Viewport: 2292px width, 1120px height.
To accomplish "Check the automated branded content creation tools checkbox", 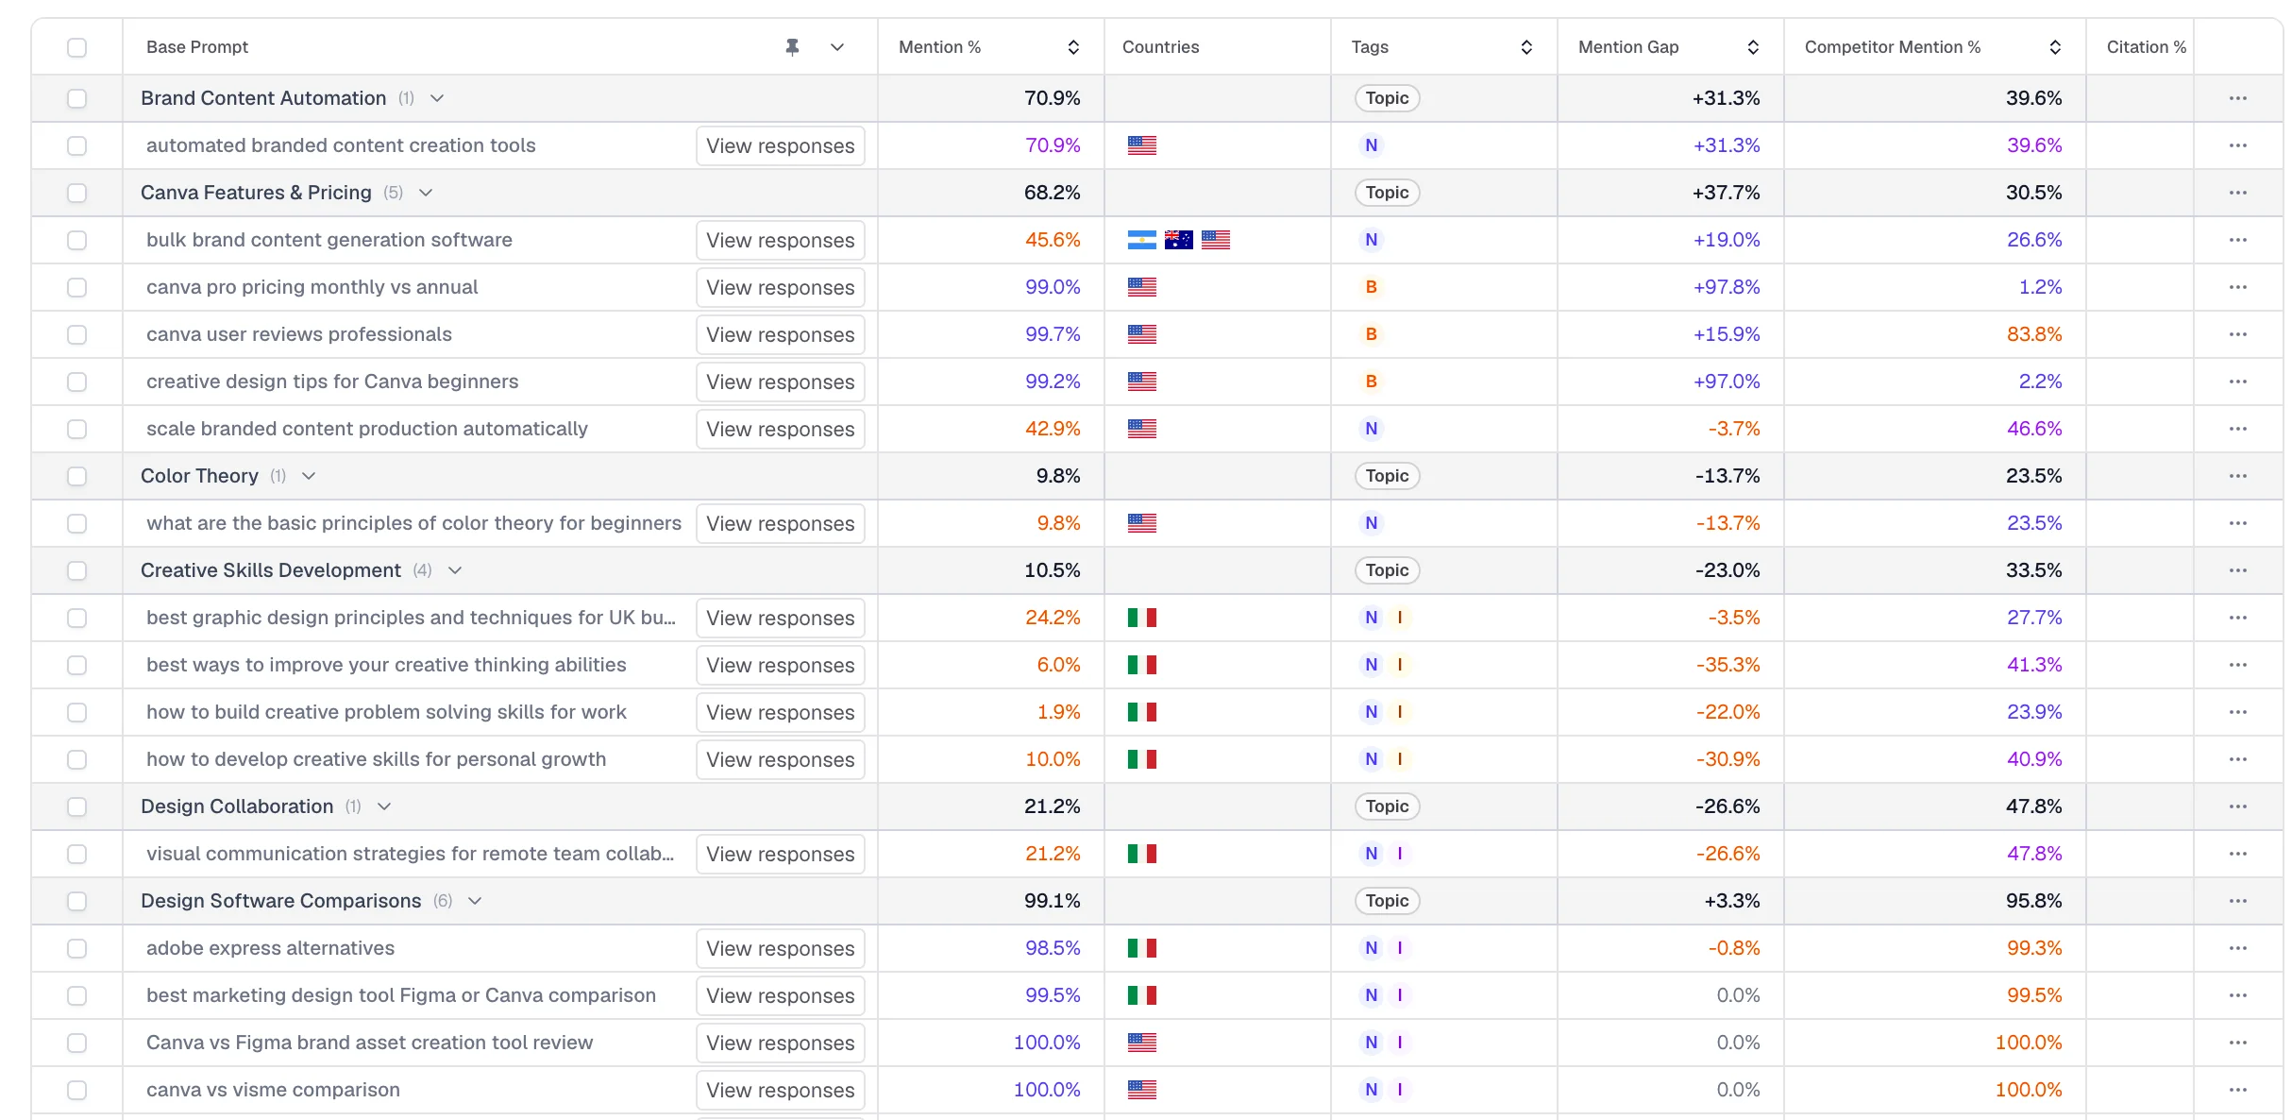I will pyautogui.click(x=77, y=145).
